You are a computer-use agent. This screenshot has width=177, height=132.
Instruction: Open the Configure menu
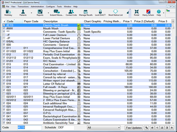click(x=50, y=7)
